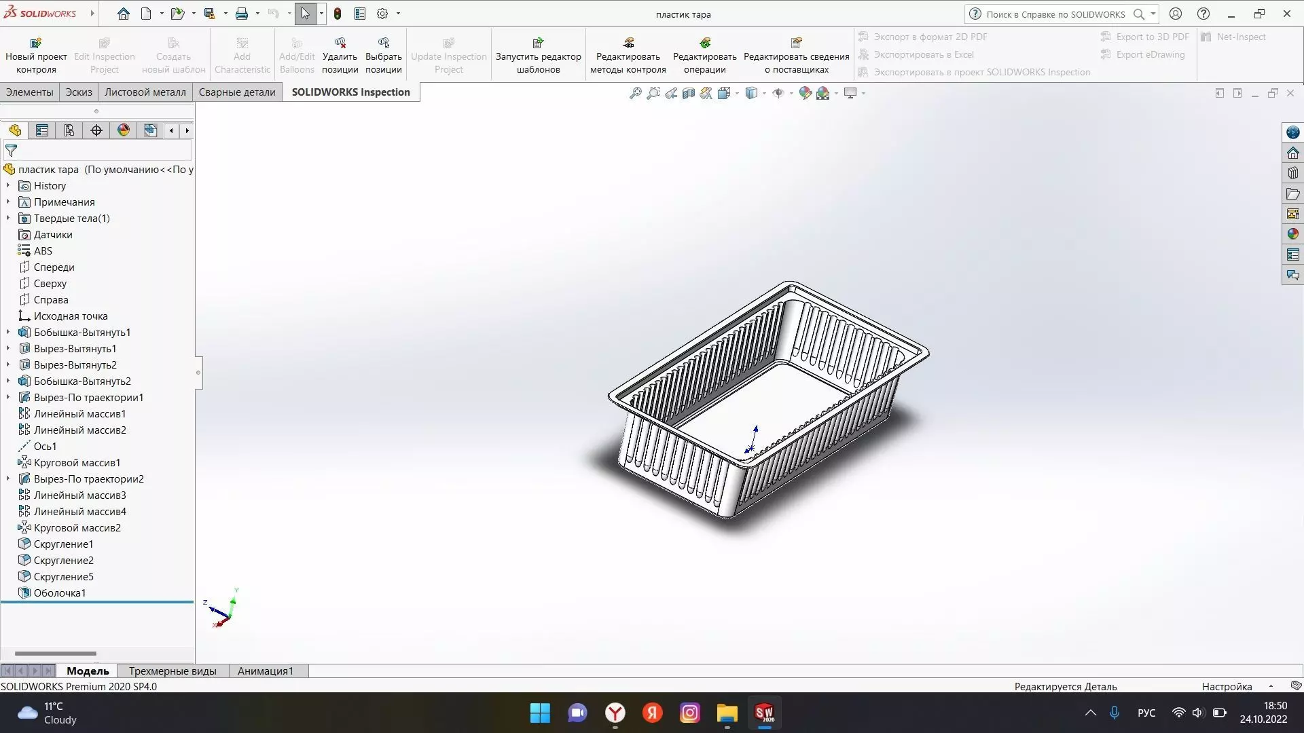Open the Home icon in quick access toolbar

[x=123, y=14]
